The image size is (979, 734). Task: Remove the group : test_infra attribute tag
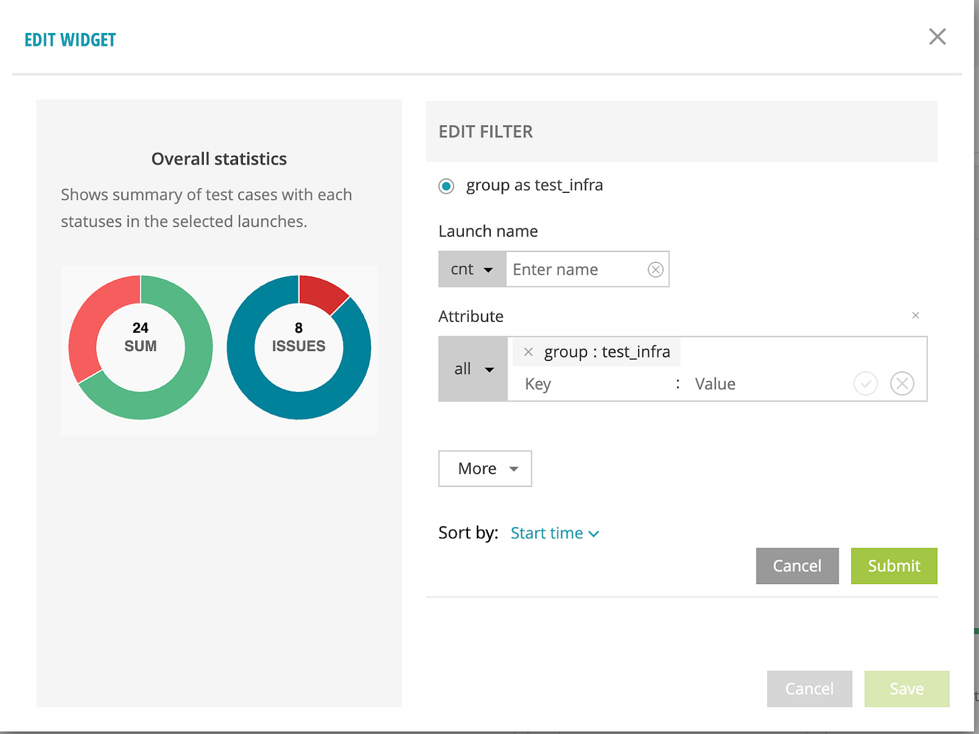tap(528, 352)
